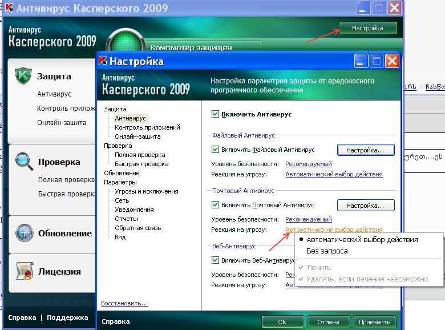Select Быстрая проверка in settings tree
Viewport: 445px width, 330px height.
pyautogui.click(x=141, y=164)
